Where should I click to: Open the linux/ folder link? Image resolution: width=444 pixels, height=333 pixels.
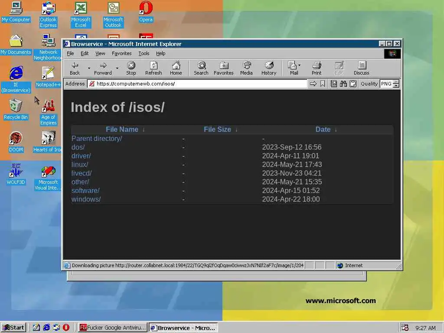(x=80, y=164)
